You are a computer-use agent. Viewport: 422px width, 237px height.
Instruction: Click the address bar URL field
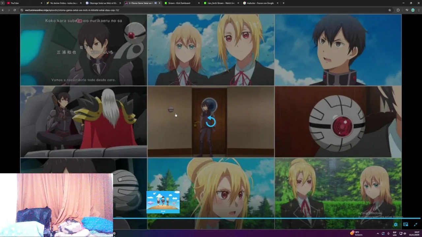[x=204, y=10]
